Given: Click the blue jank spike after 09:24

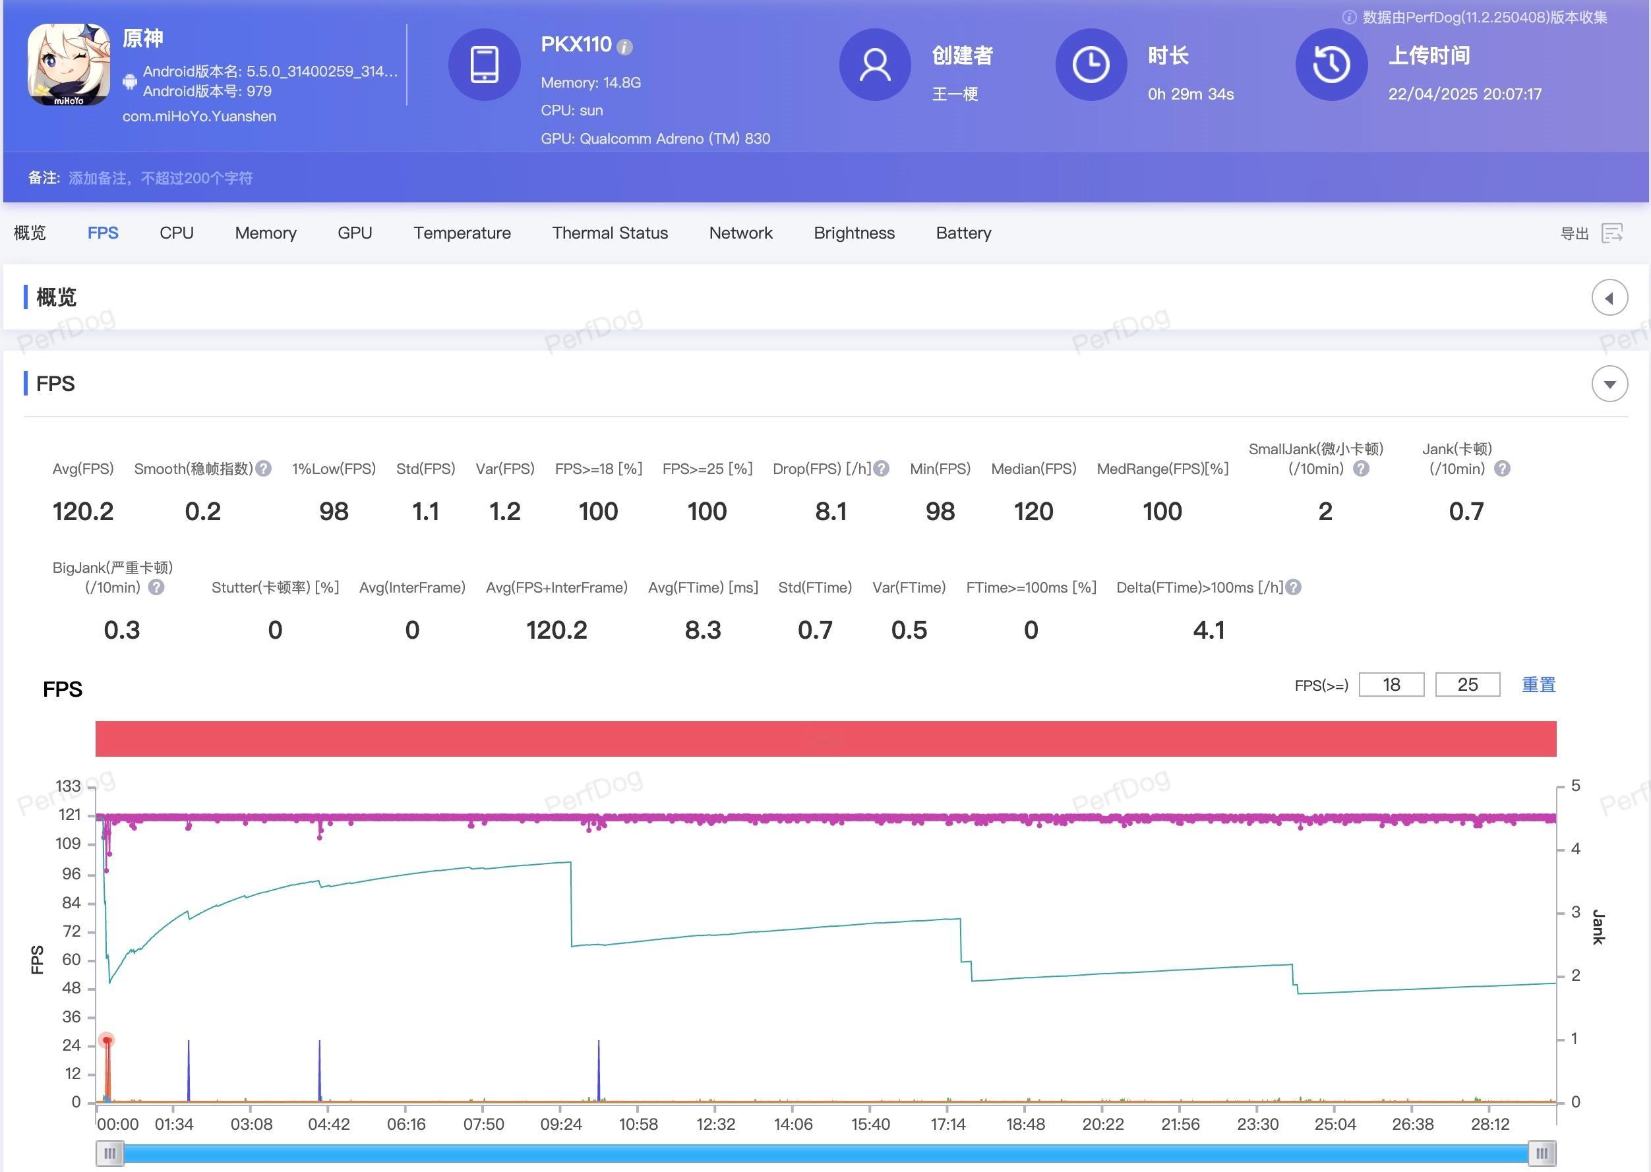Looking at the screenshot, I should point(599,1071).
